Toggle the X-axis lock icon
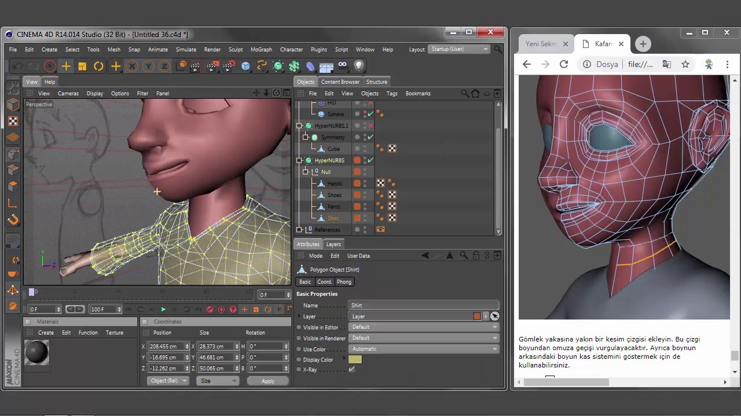Viewport: 741px width, 416px height. [132, 66]
